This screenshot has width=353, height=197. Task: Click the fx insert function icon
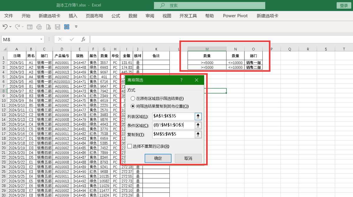coord(83,39)
